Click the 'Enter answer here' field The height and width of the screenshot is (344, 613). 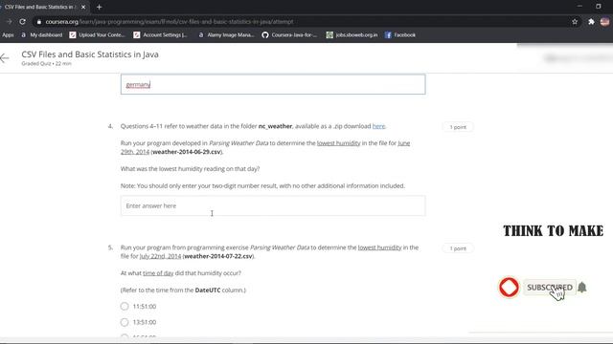pos(273,205)
